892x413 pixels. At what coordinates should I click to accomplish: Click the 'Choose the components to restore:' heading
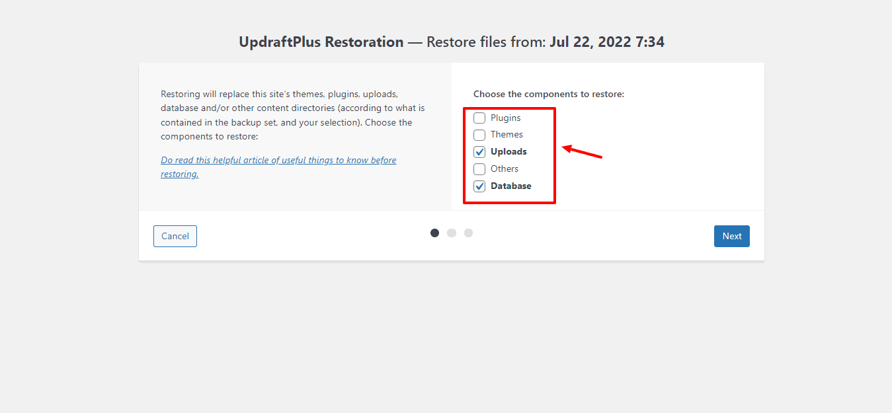549,94
